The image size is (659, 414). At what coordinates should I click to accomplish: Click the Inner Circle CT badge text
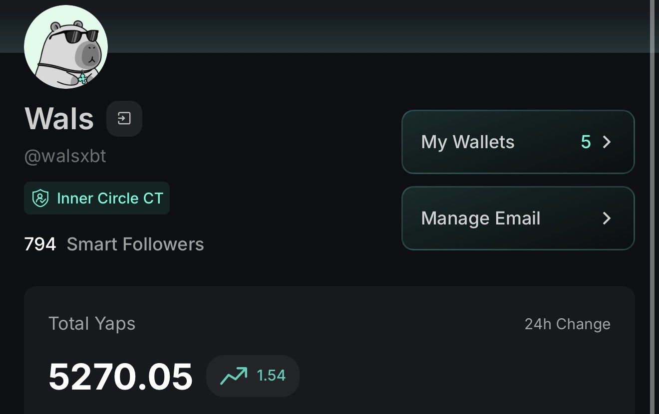[x=110, y=199]
